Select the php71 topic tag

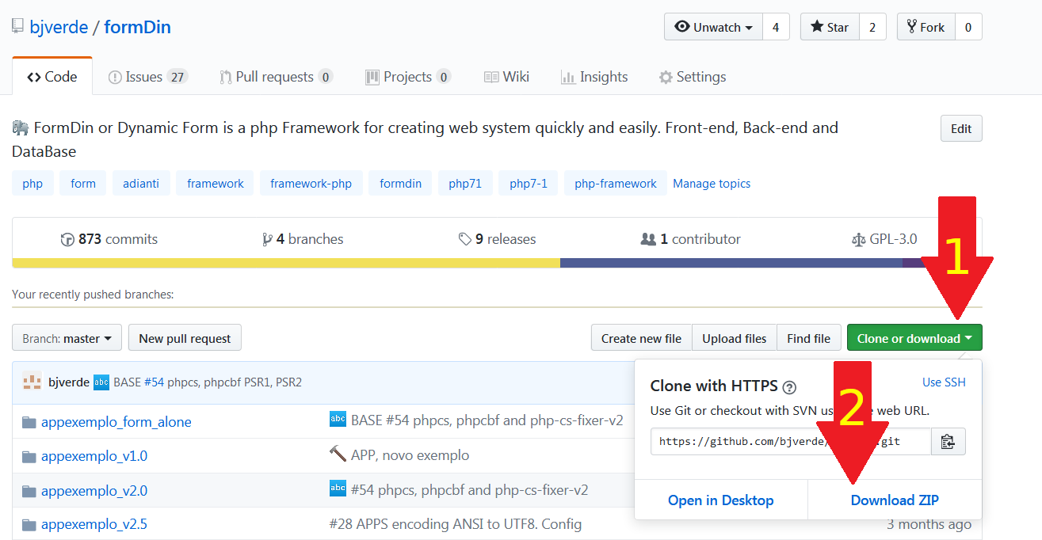click(465, 183)
